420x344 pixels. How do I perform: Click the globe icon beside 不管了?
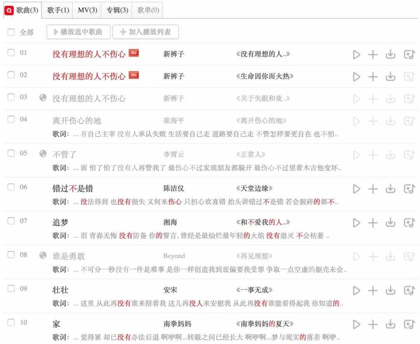[x=43, y=154]
